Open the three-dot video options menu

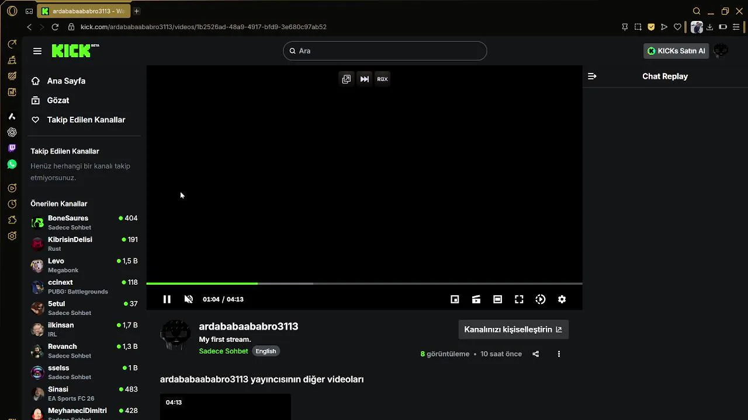559,354
